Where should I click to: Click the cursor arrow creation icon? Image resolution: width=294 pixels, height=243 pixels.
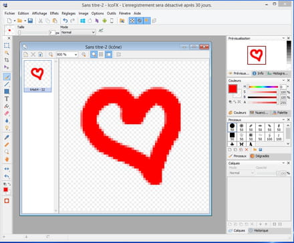click(97, 21)
